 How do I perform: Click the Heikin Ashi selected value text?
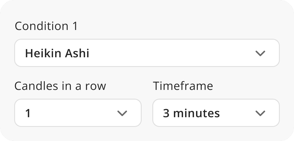tap(57, 53)
